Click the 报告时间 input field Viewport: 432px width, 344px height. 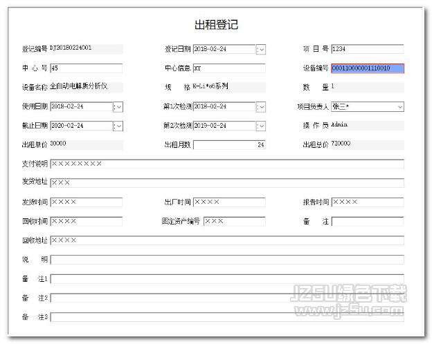point(368,202)
